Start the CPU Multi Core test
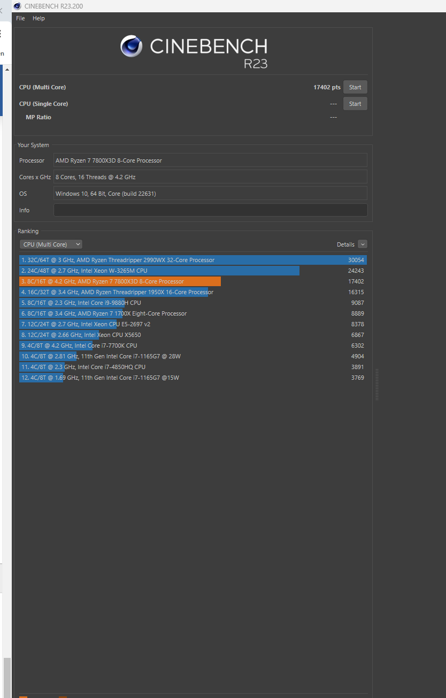The image size is (446, 698). pos(355,87)
